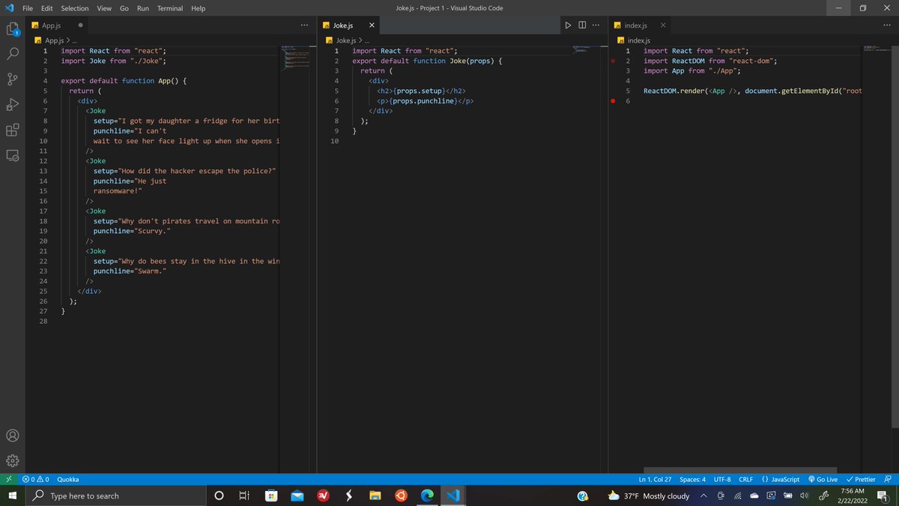Click the remote window indicator in status bar
This screenshot has height=506, width=899.
[8, 479]
